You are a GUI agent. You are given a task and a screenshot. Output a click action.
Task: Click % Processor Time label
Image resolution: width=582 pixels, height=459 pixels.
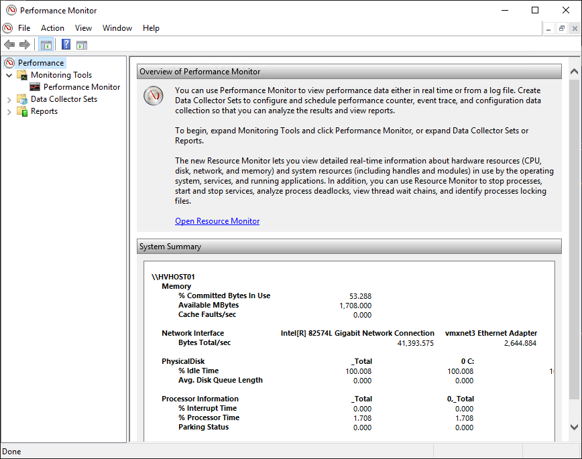click(x=209, y=417)
